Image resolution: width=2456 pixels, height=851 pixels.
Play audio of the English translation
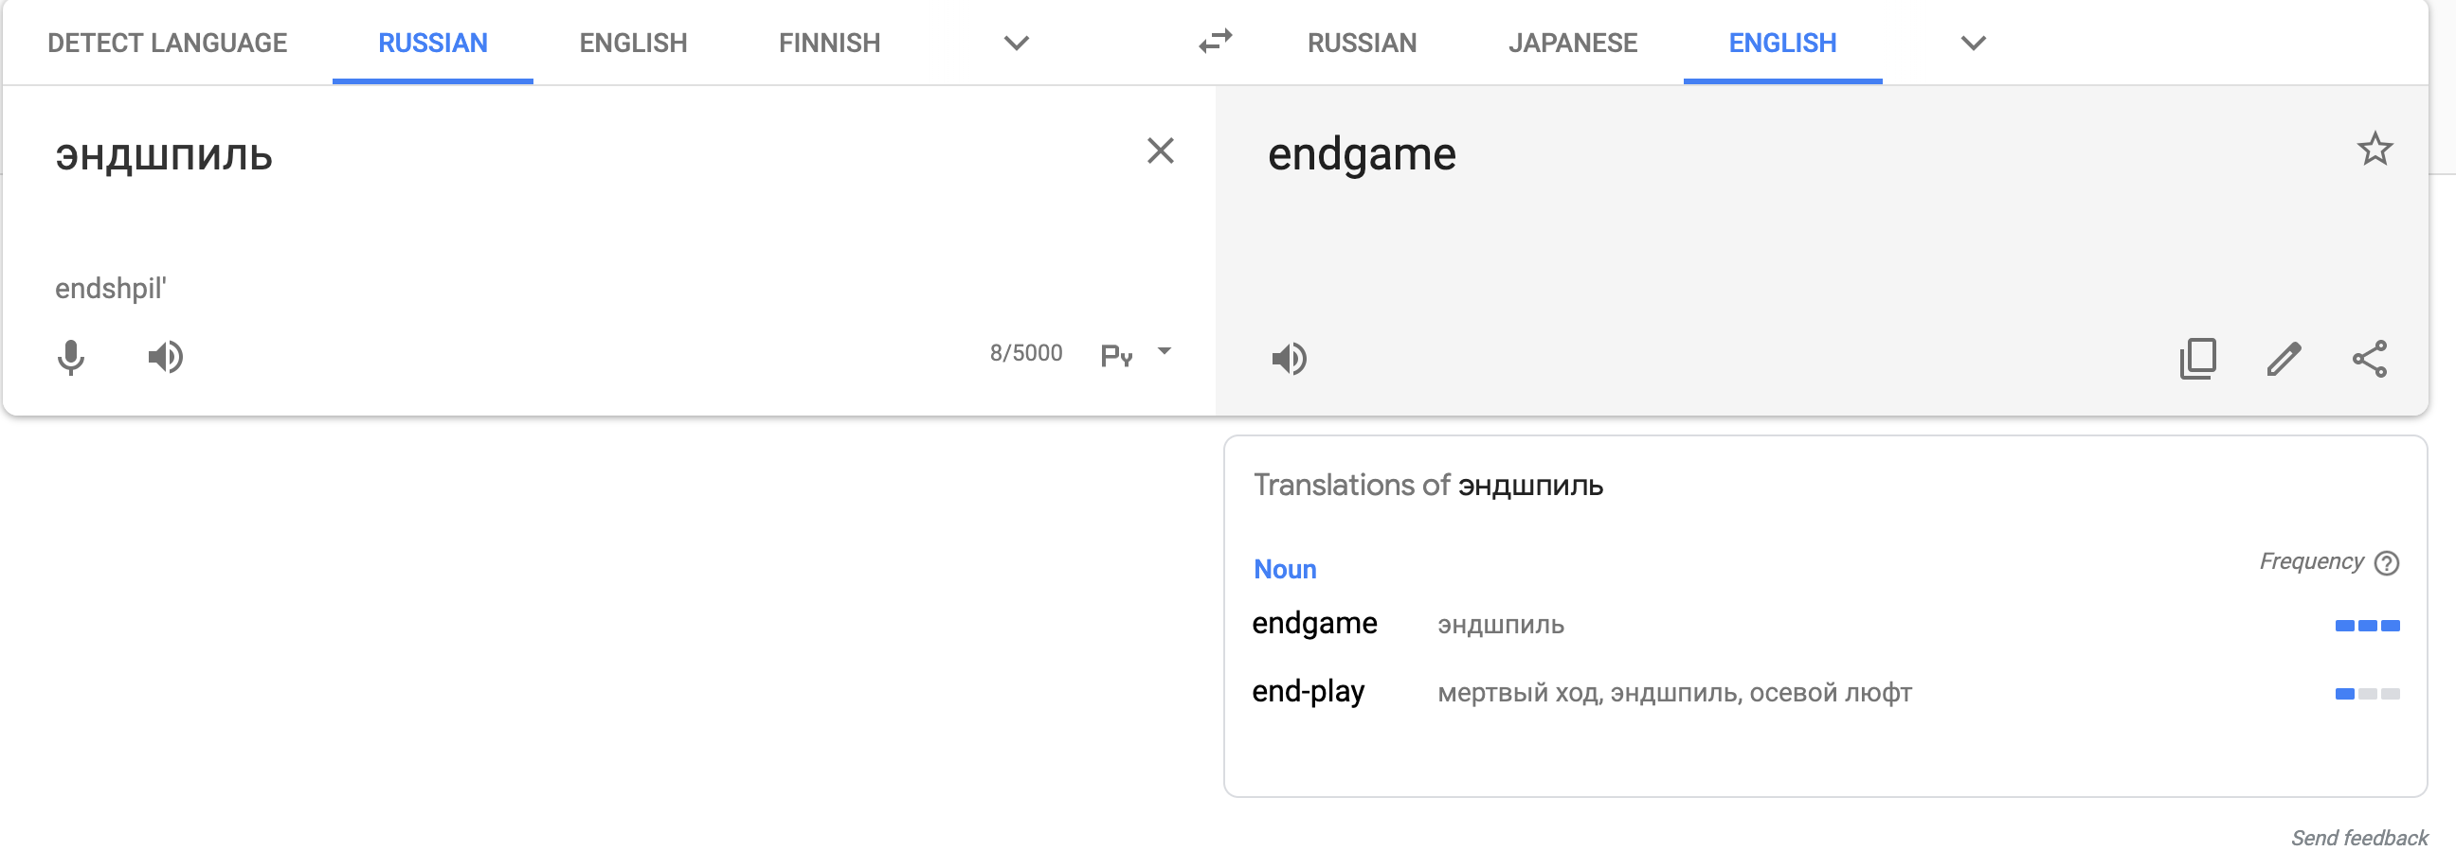coord(1289,360)
